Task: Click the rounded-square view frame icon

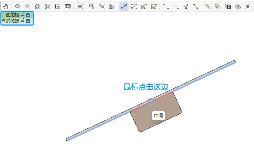Action: pyautogui.click(x=58, y=7)
